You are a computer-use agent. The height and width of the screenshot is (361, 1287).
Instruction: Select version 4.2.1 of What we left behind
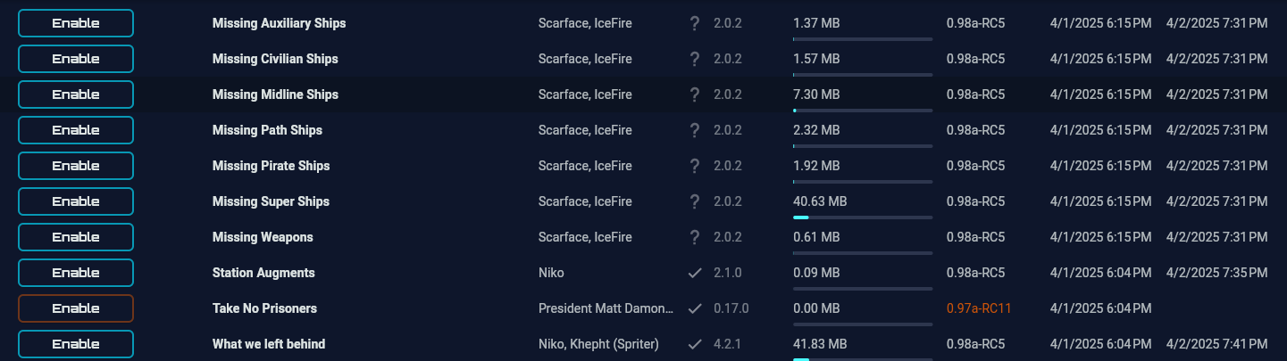(728, 344)
